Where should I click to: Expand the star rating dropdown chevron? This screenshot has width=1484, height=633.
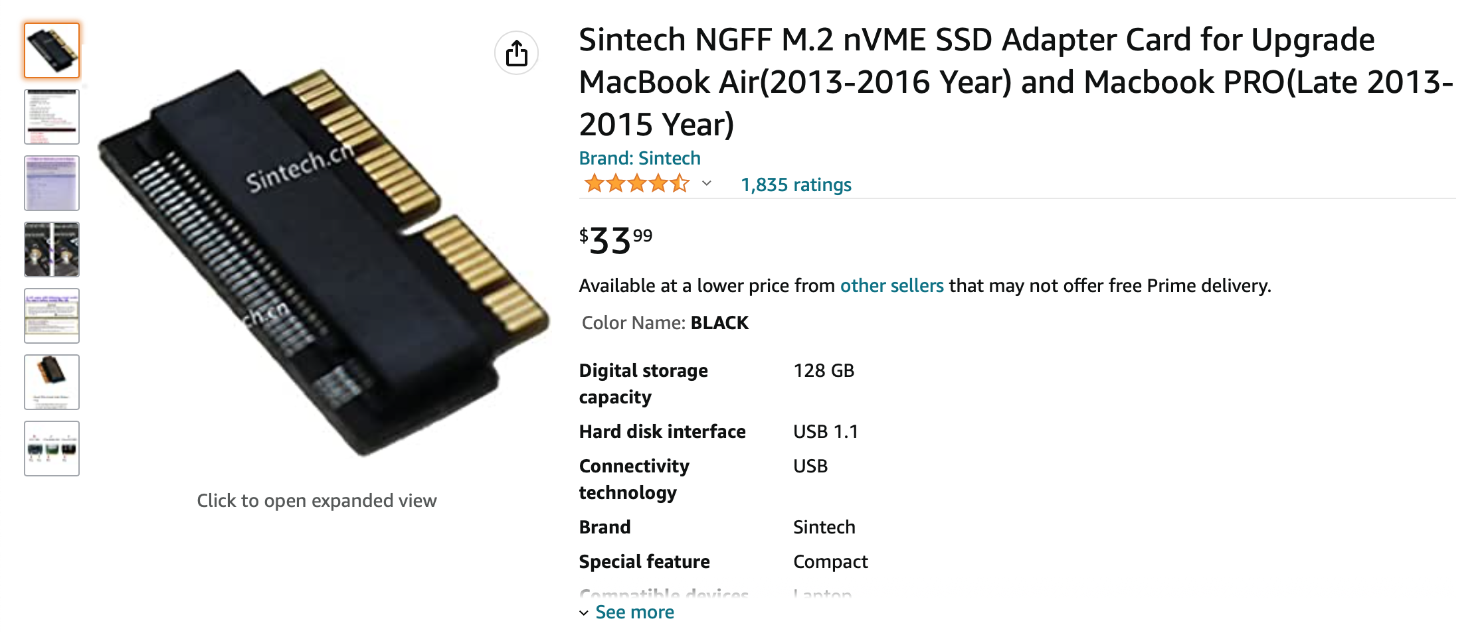707,184
